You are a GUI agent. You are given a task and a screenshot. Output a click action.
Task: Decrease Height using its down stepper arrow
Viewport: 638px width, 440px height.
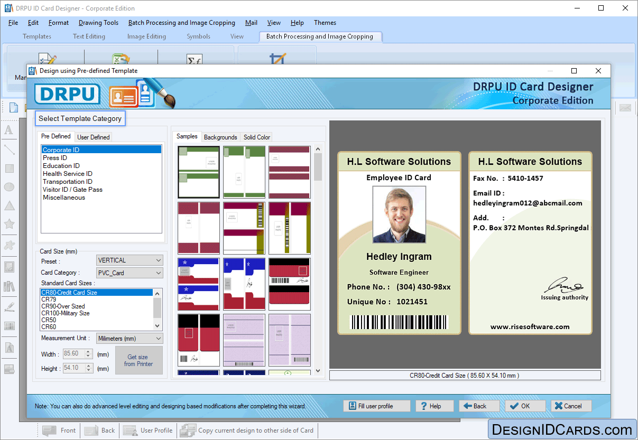tap(88, 371)
